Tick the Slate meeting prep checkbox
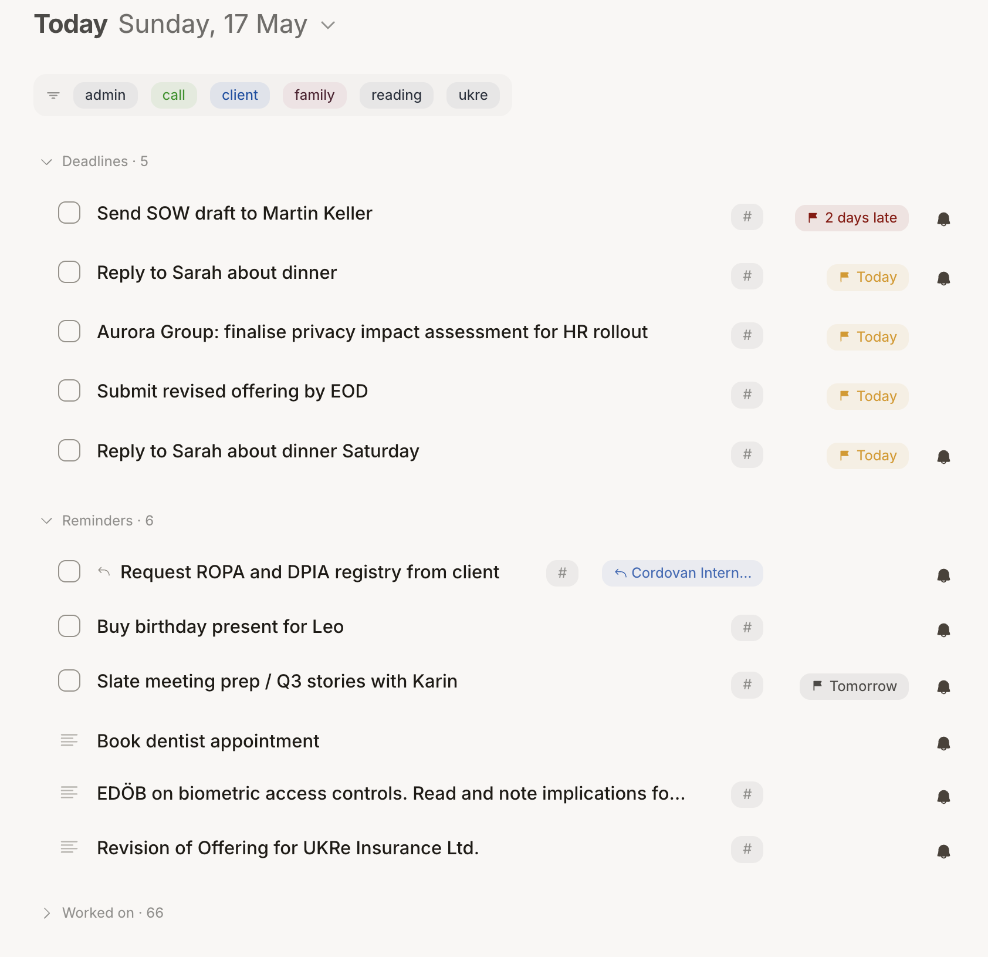 point(69,680)
